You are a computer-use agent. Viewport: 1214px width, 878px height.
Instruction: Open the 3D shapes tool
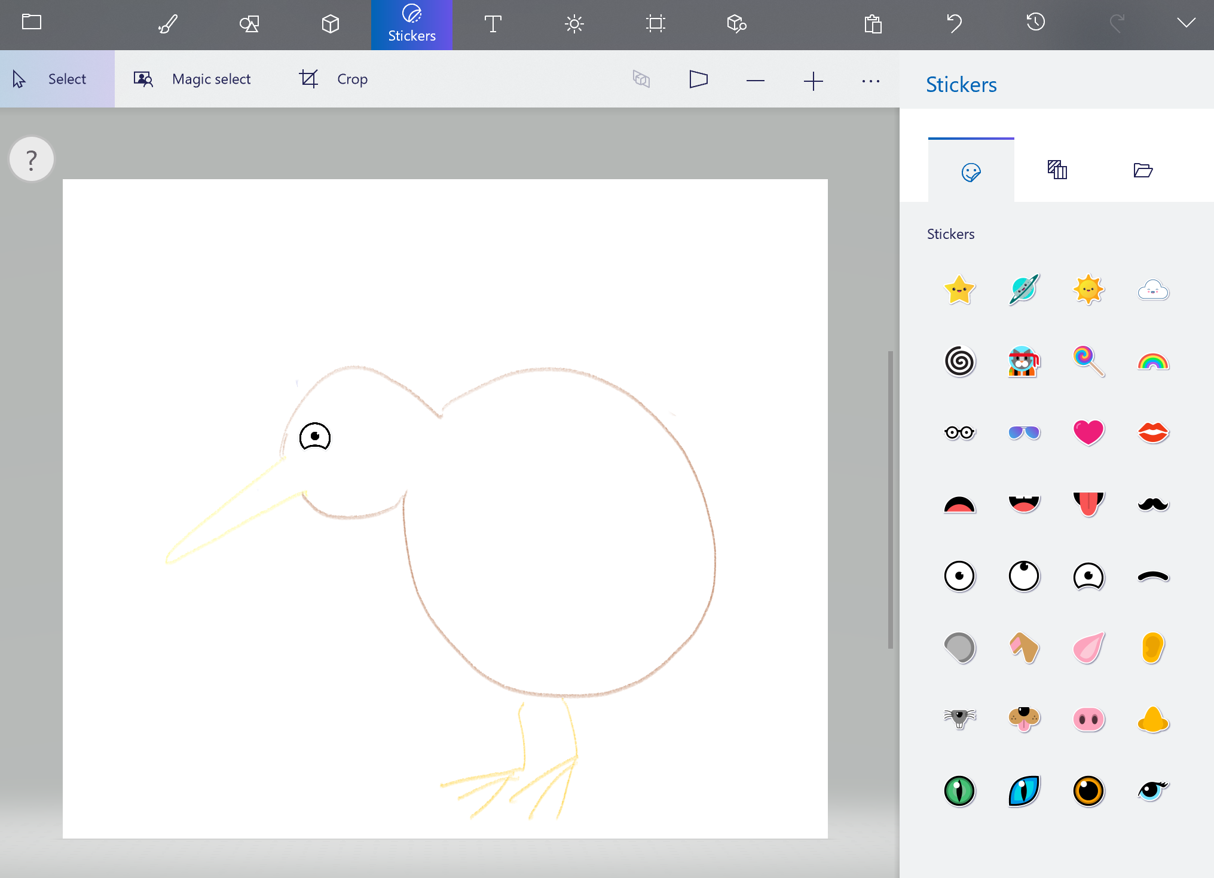click(330, 24)
